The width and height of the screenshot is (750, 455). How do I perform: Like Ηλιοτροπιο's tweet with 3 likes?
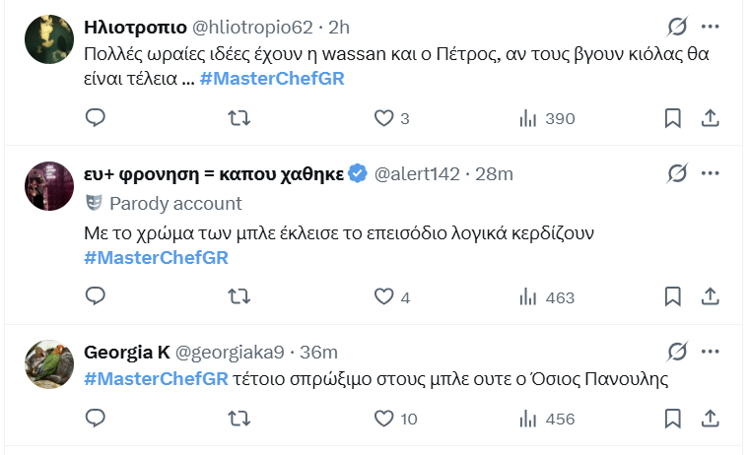point(383,118)
